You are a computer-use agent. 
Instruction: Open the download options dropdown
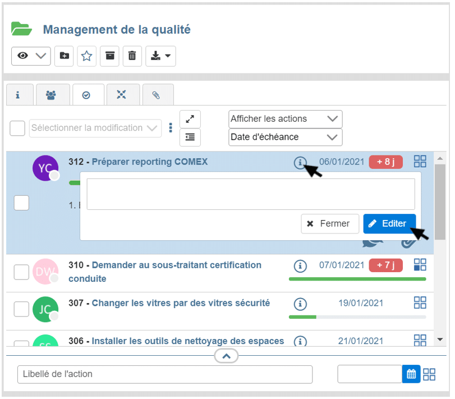click(x=160, y=56)
